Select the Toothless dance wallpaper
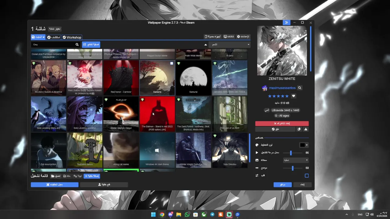This screenshot has height=219, width=390. (x=85, y=150)
